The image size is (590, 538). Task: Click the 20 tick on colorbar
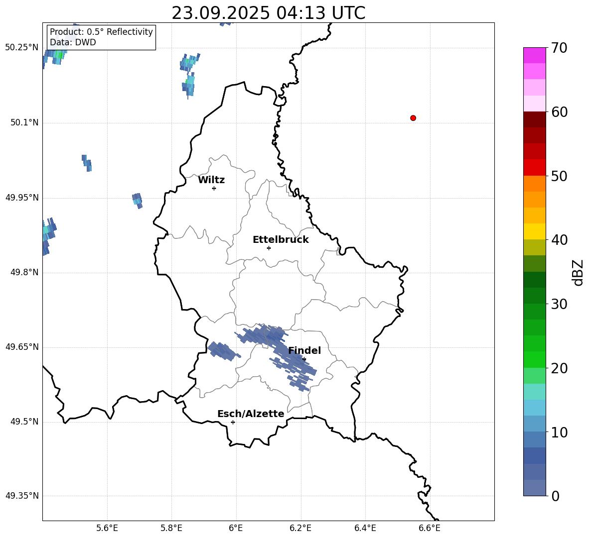pos(559,368)
